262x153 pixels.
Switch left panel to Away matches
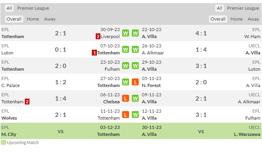[50, 19]
